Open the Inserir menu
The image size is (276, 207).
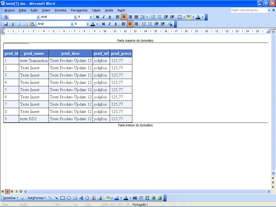click(x=46, y=10)
